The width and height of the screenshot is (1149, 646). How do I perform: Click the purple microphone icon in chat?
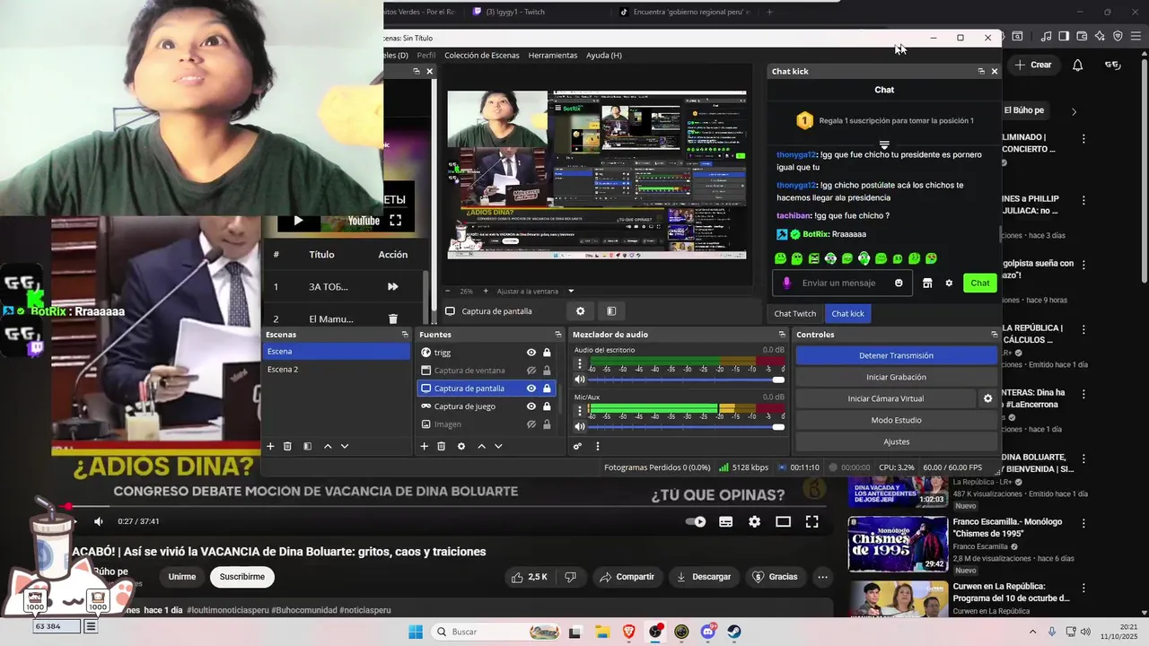coord(787,283)
